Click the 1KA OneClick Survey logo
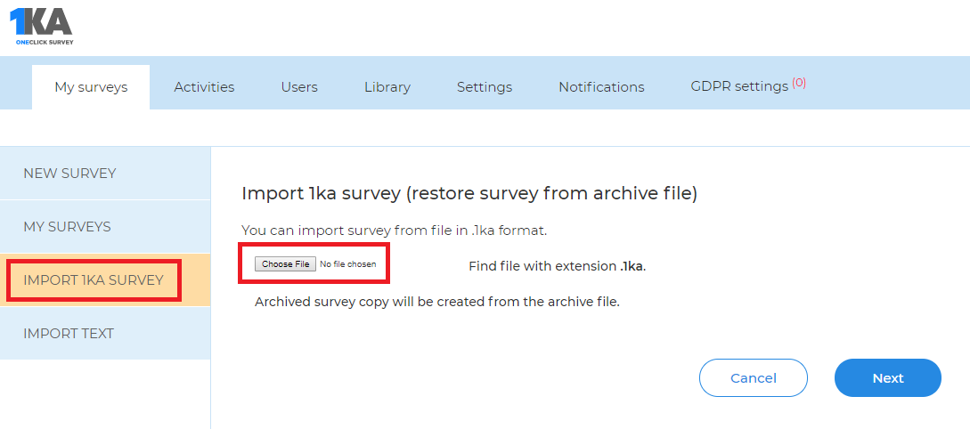 point(42,28)
